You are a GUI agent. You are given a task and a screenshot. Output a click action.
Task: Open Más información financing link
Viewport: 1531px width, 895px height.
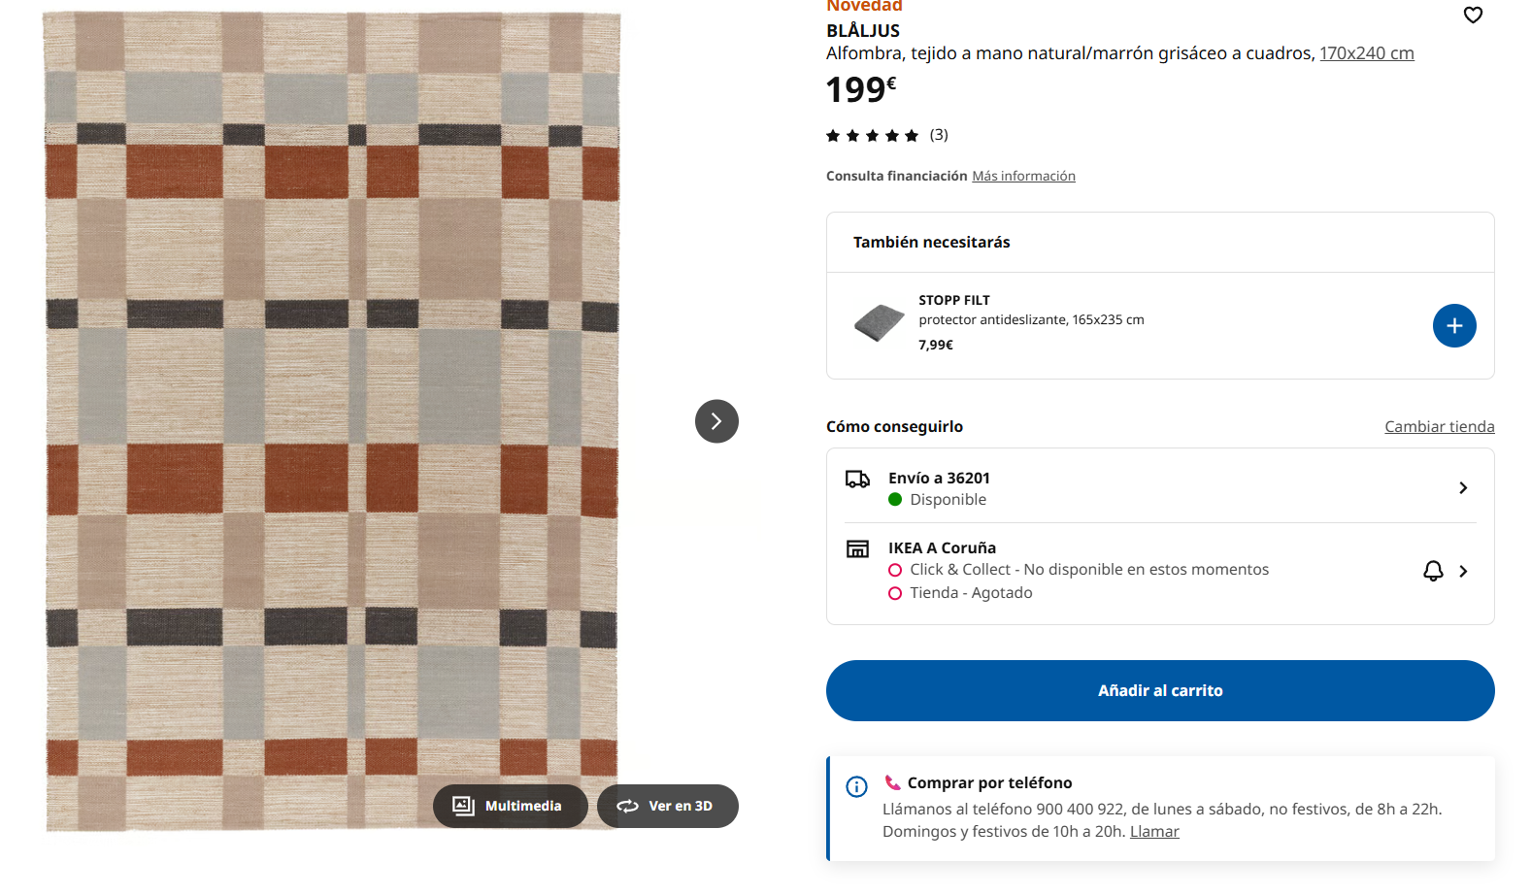click(1023, 176)
